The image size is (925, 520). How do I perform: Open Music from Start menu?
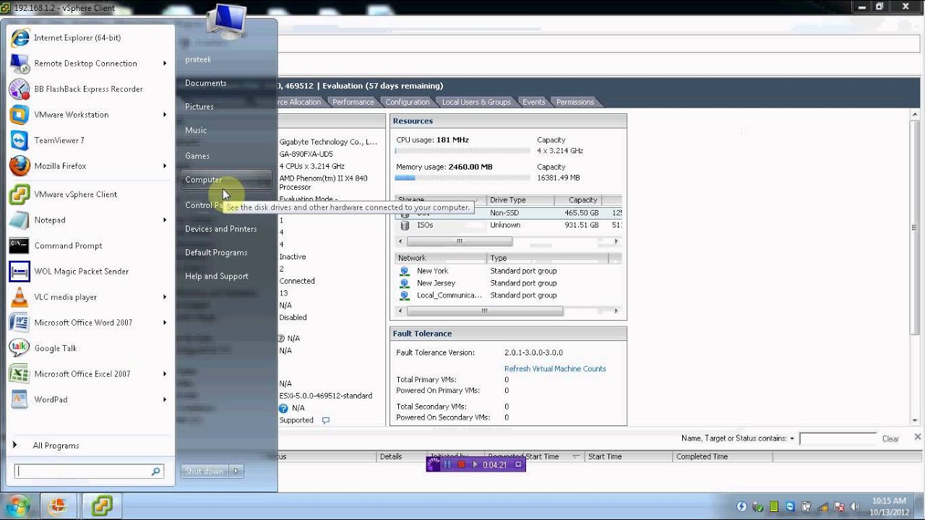(x=196, y=131)
